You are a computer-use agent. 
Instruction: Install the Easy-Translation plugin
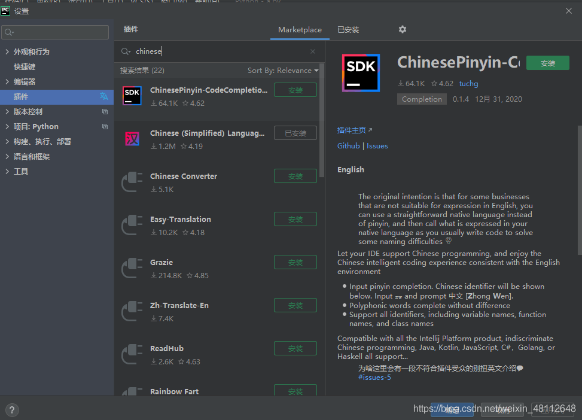[295, 219]
